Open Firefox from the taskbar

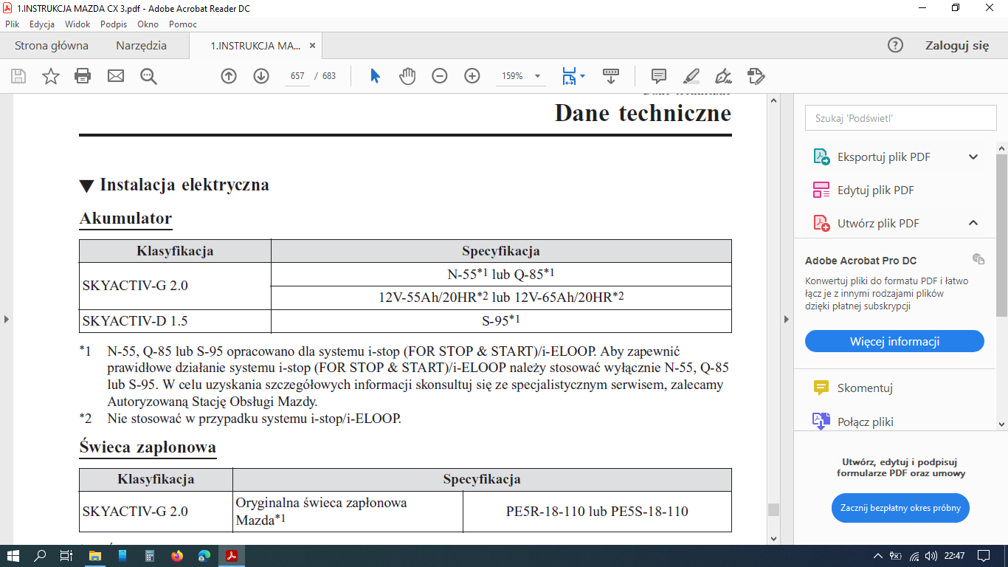coord(176,556)
